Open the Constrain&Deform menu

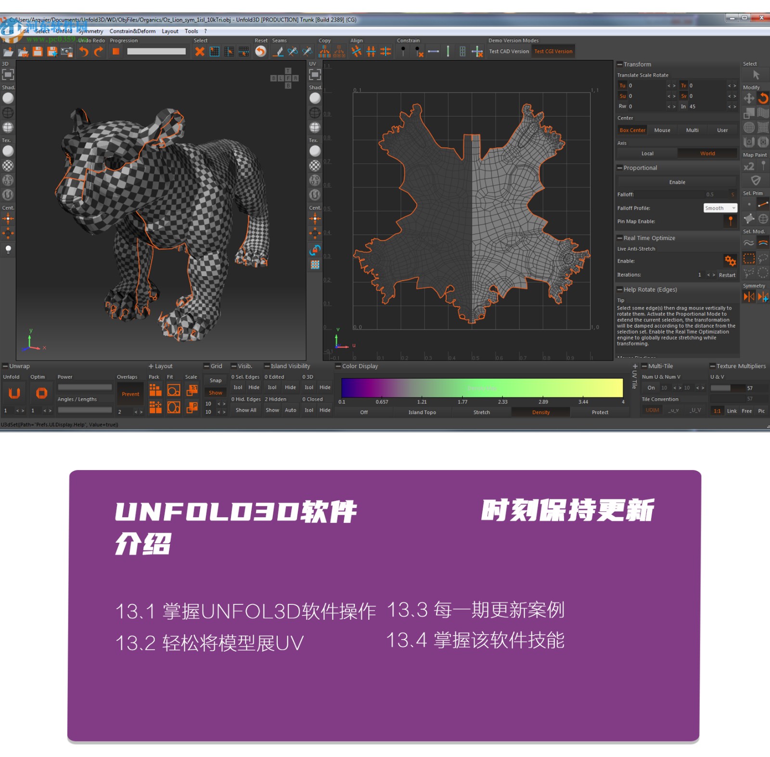[132, 31]
